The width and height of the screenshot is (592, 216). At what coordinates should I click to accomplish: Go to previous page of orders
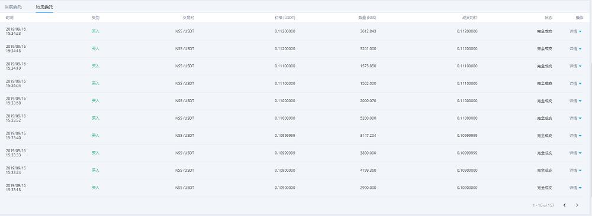(564, 205)
